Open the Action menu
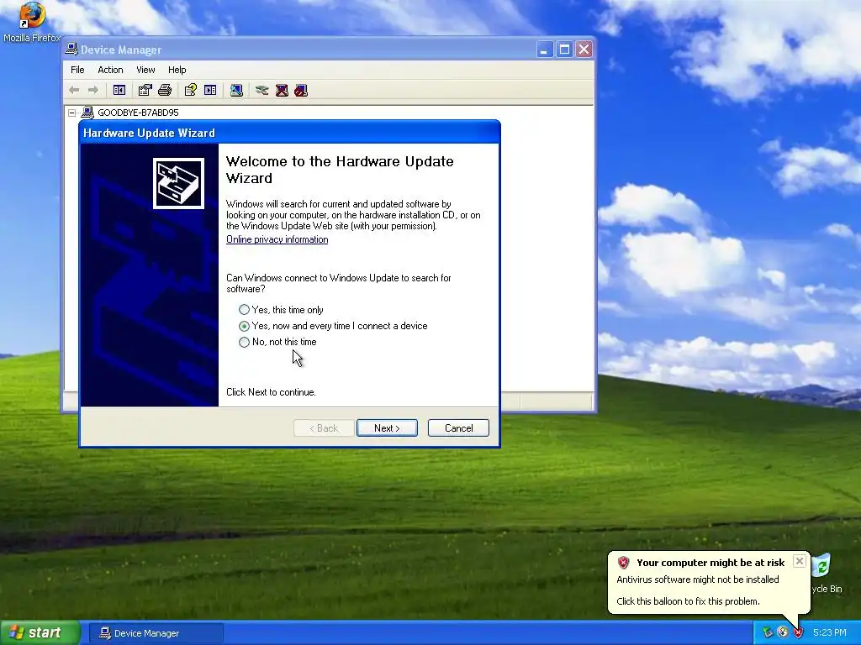861x645 pixels. 110,70
